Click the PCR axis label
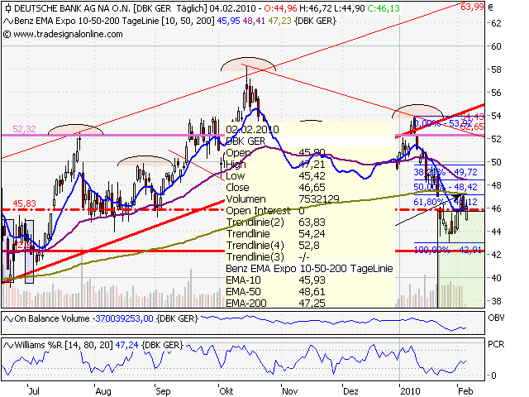The width and height of the screenshot is (529, 397). 496,344
